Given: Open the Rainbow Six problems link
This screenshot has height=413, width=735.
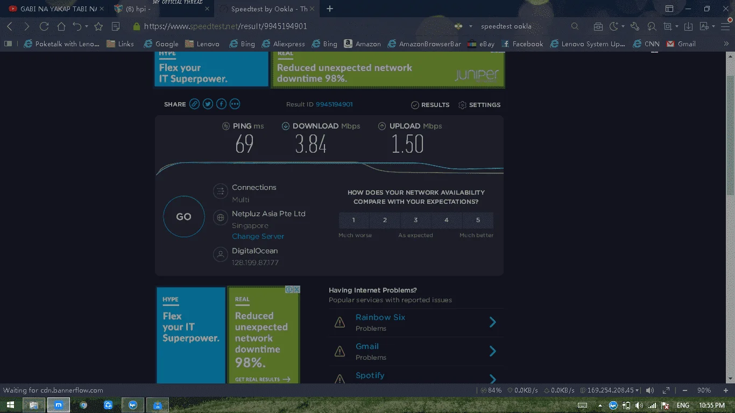Looking at the screenshot, I should click(x=380, y=317).
